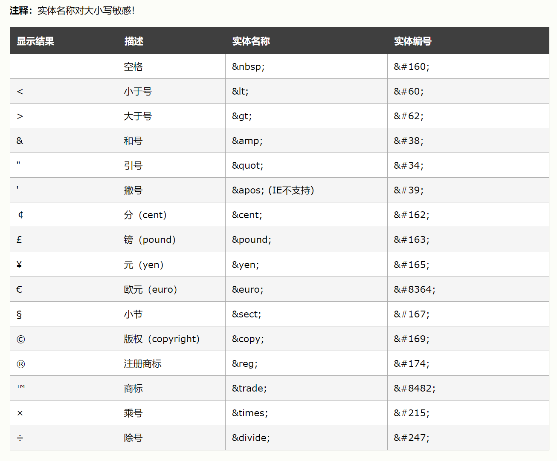Click the &apos; (IE不支持) cell
Image resolution: width=557 pixels, height=461 pixels.
[x=273, y=190]
